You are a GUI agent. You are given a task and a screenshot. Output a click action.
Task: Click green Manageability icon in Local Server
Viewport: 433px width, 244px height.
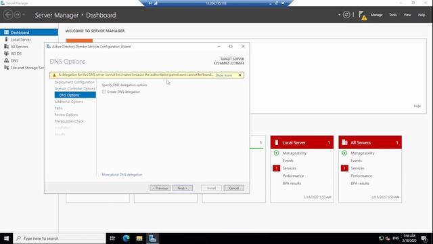click(x=276, y=152)
